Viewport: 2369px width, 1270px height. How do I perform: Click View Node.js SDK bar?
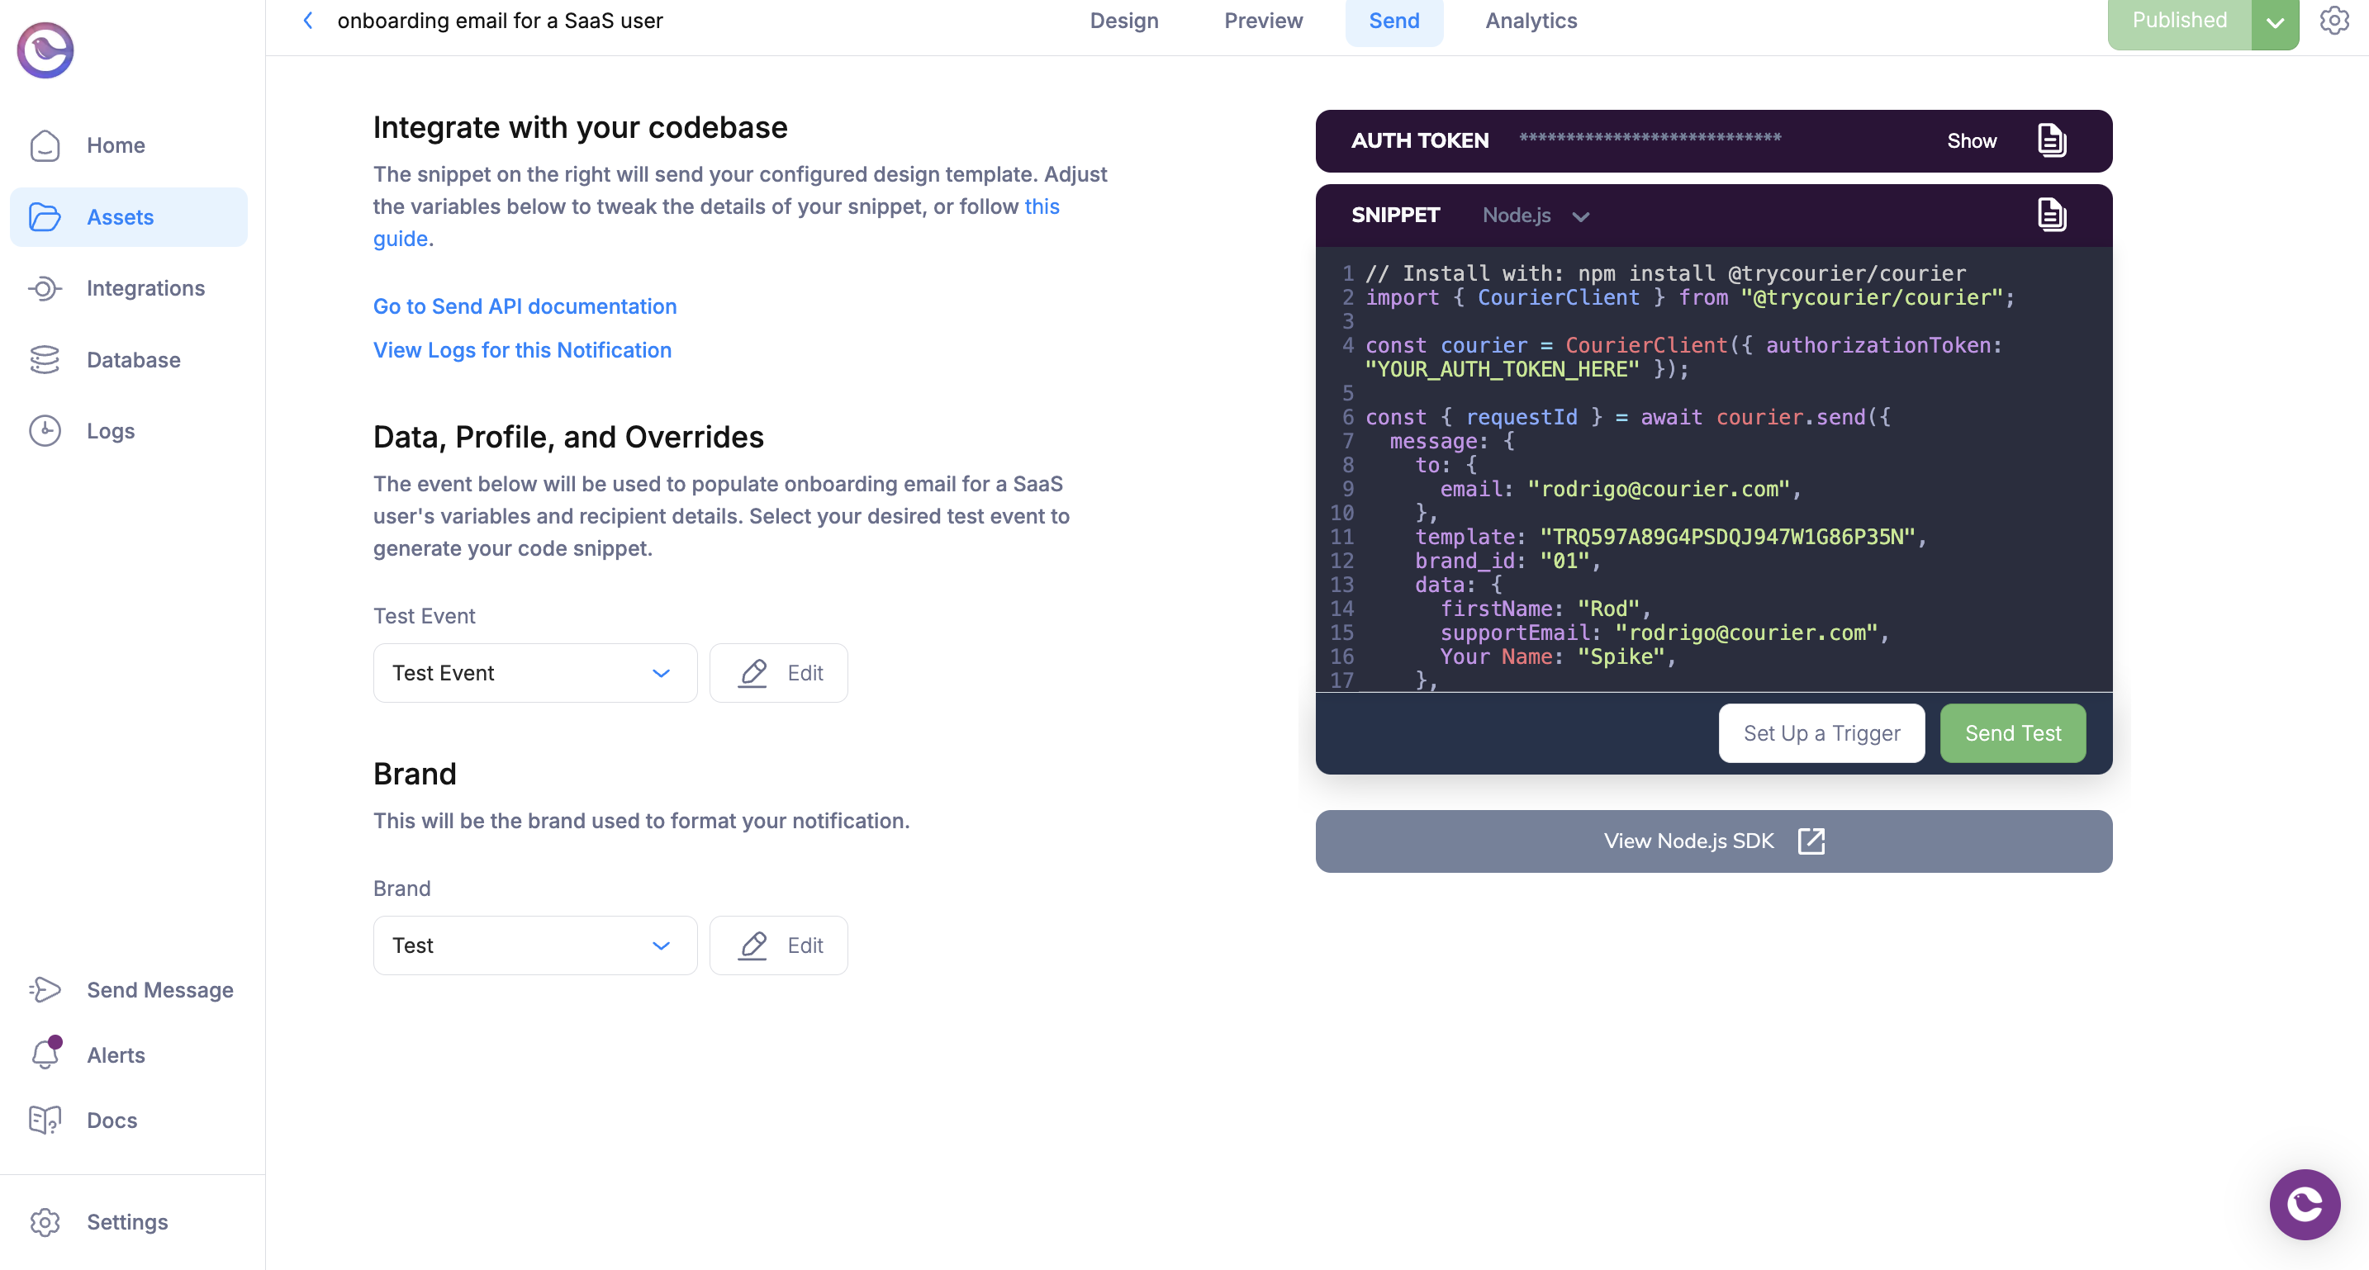pos(1712,841)
